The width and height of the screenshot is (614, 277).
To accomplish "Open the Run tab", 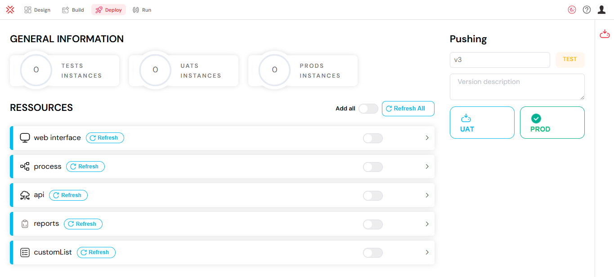I will (142, 10).
